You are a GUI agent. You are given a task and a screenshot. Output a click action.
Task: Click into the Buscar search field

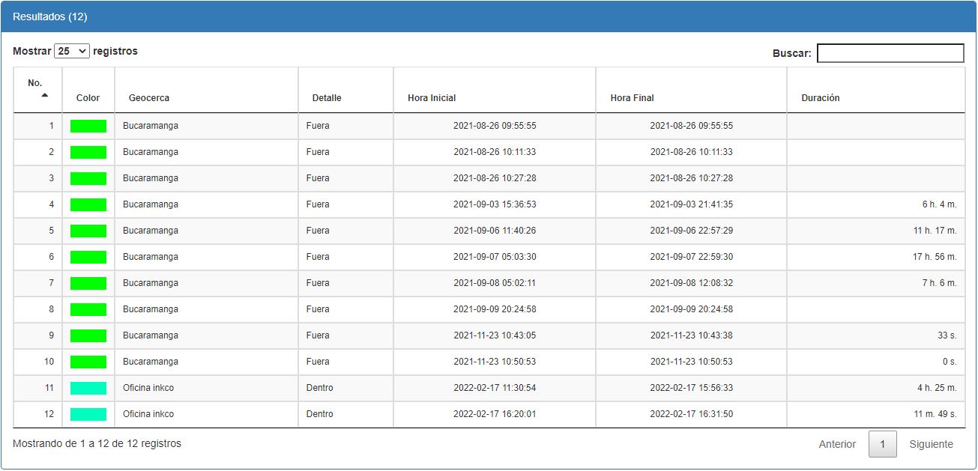pos(890,53)
